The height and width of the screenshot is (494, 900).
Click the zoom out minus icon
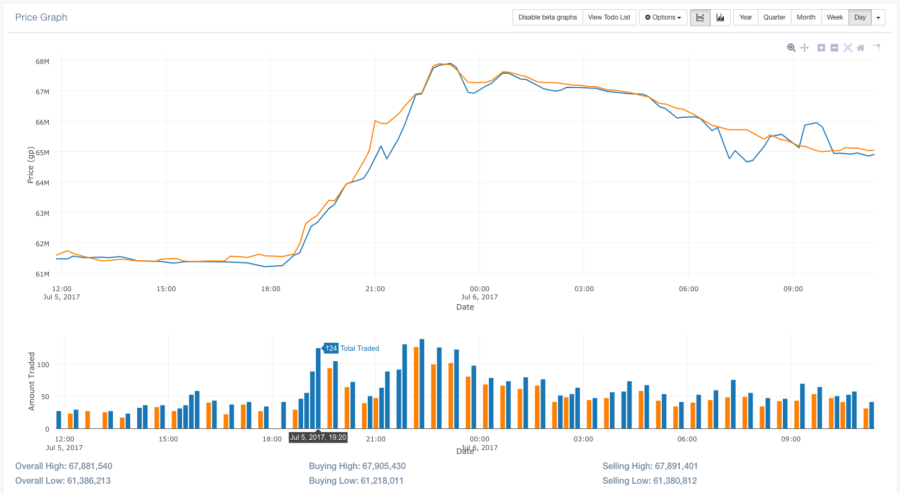pyautogui.click(x=834, y=48)
